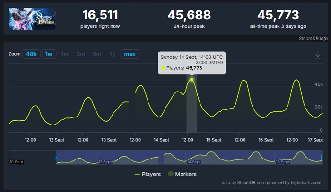Viewport: 331px width, 192px height.
Task: Pick the 6m zoom range
Action: 97,54
